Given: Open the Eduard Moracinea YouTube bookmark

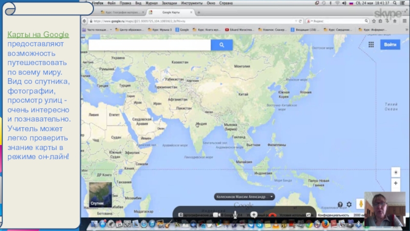Looking at the screenshot, I should click(x=239, y=30).
